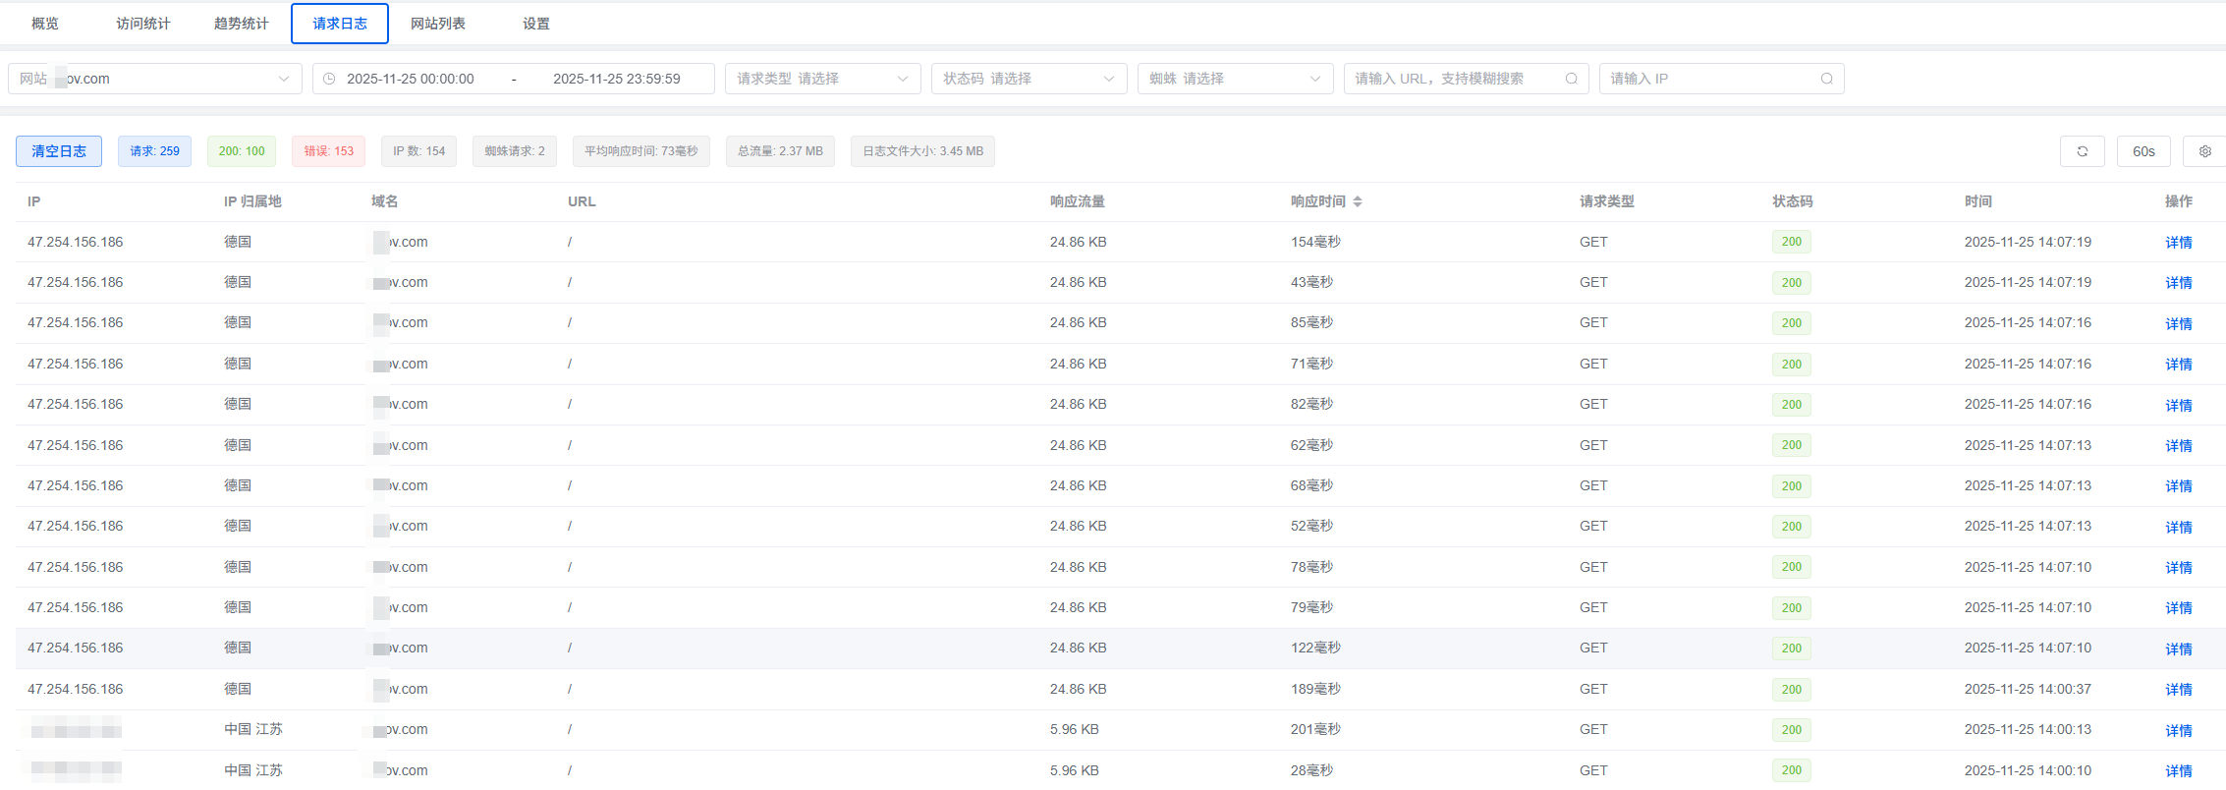This screenshot has height=790, width=2226.
Task: Filter by 错误: 153 tag
Action: [328, 151]
